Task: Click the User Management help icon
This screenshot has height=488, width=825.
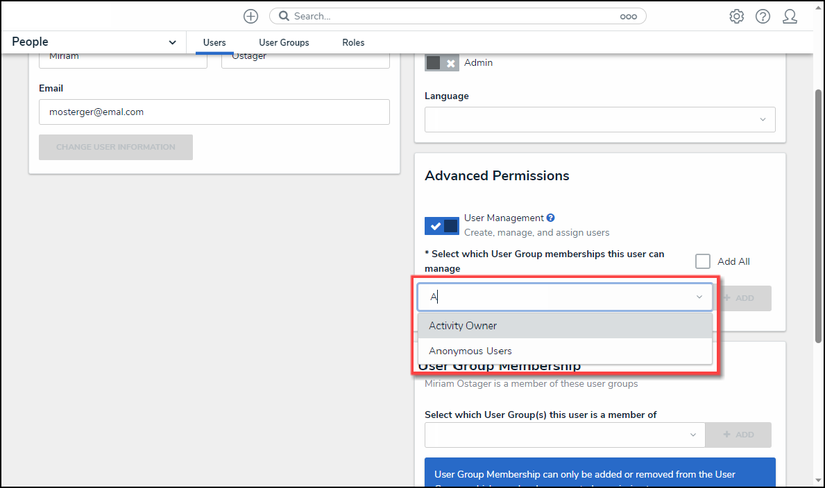Action: (x=550, y=218)
